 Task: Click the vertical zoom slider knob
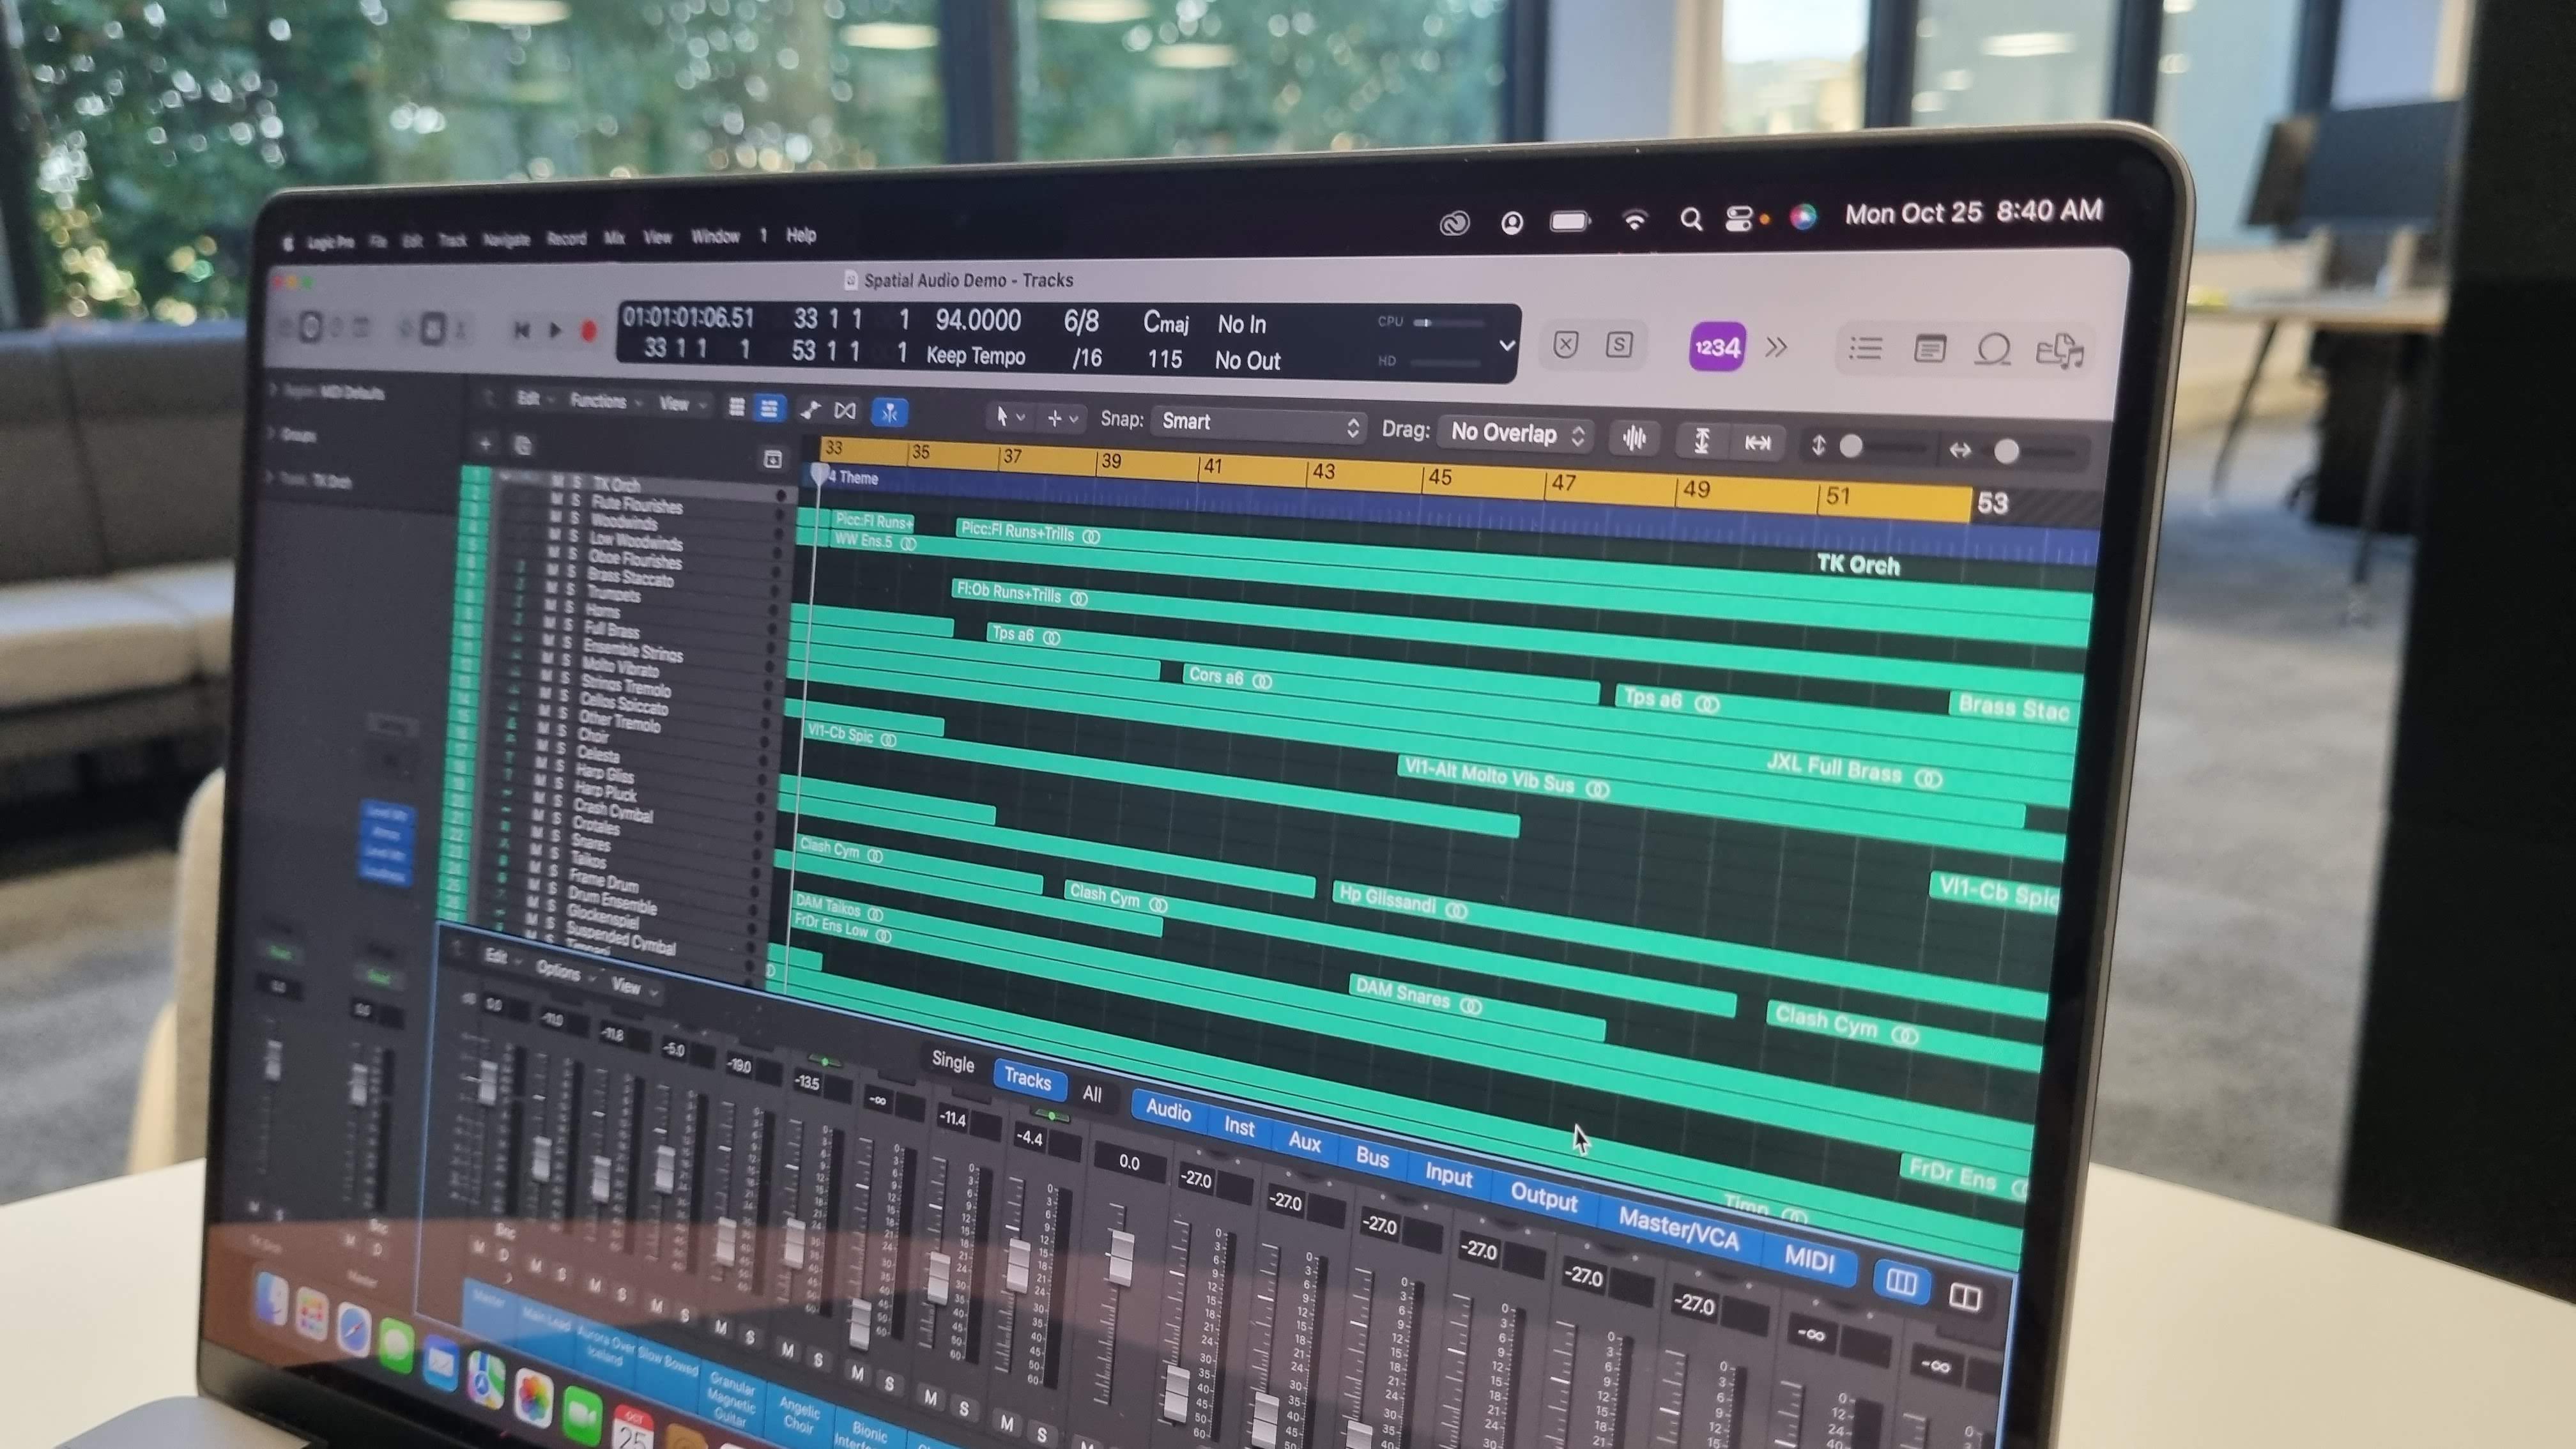point(1850,446)
